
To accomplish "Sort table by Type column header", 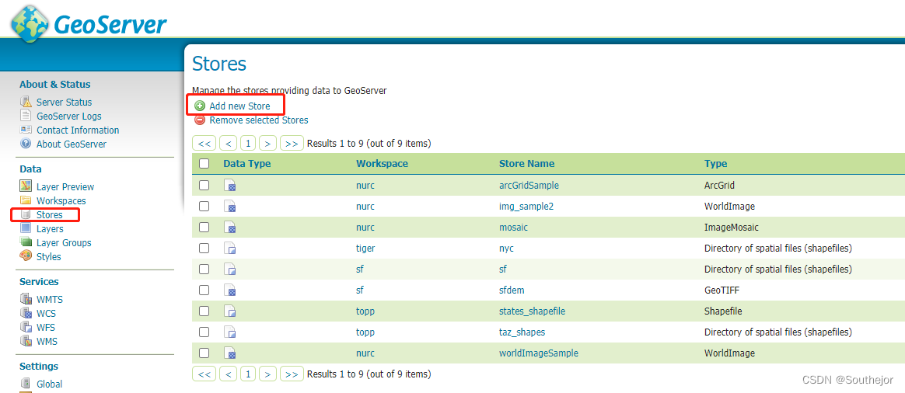I will point(716,164).
